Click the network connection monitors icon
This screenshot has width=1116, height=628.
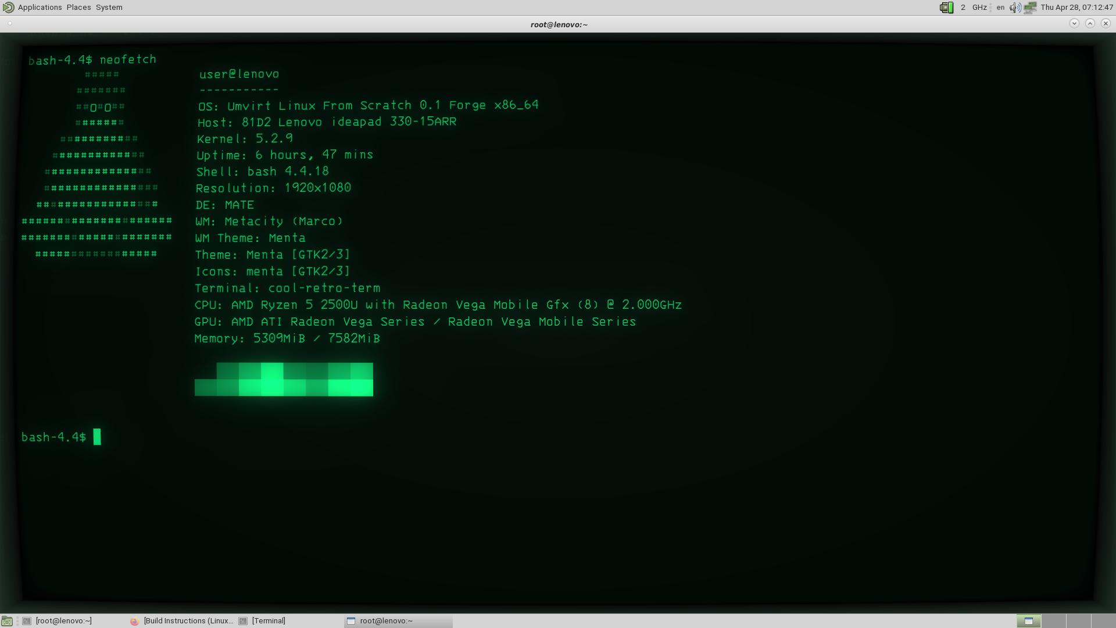coord(1030,8)
